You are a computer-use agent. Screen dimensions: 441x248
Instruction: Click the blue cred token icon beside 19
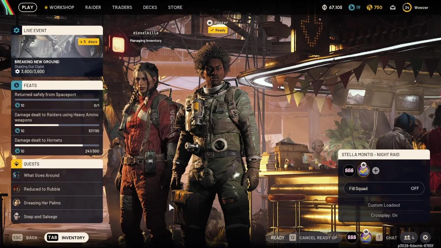(351, 7)
